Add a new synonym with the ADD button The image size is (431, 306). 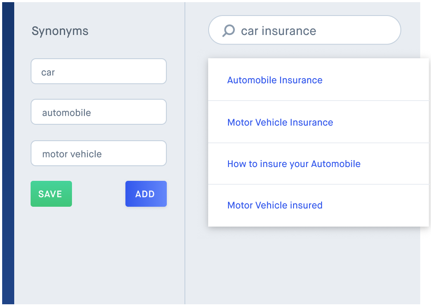click(146, 194)
